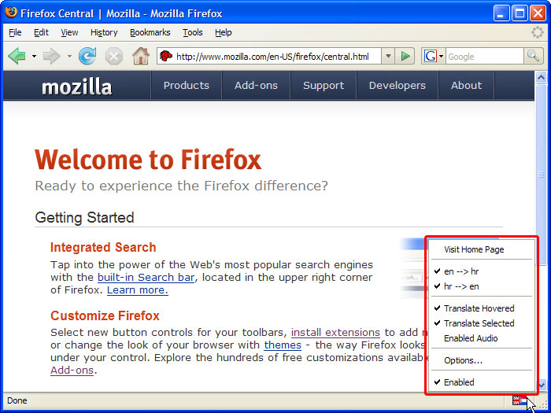Viewport: 551px width, 413px height.
Task: Enable the Enabled Audio option
Action: pos(482,338)
